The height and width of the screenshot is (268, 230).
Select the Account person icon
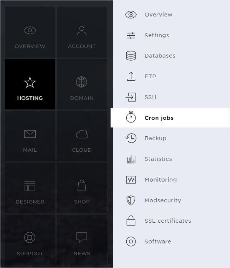click(82, 31)
